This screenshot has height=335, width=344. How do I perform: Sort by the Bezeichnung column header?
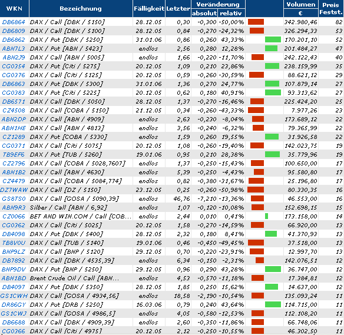[x=81, y=9]
